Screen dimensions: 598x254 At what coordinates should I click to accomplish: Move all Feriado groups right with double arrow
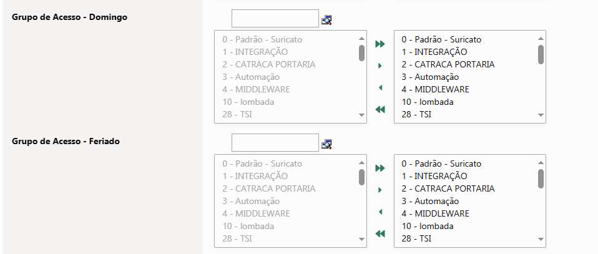pos(380,168)
